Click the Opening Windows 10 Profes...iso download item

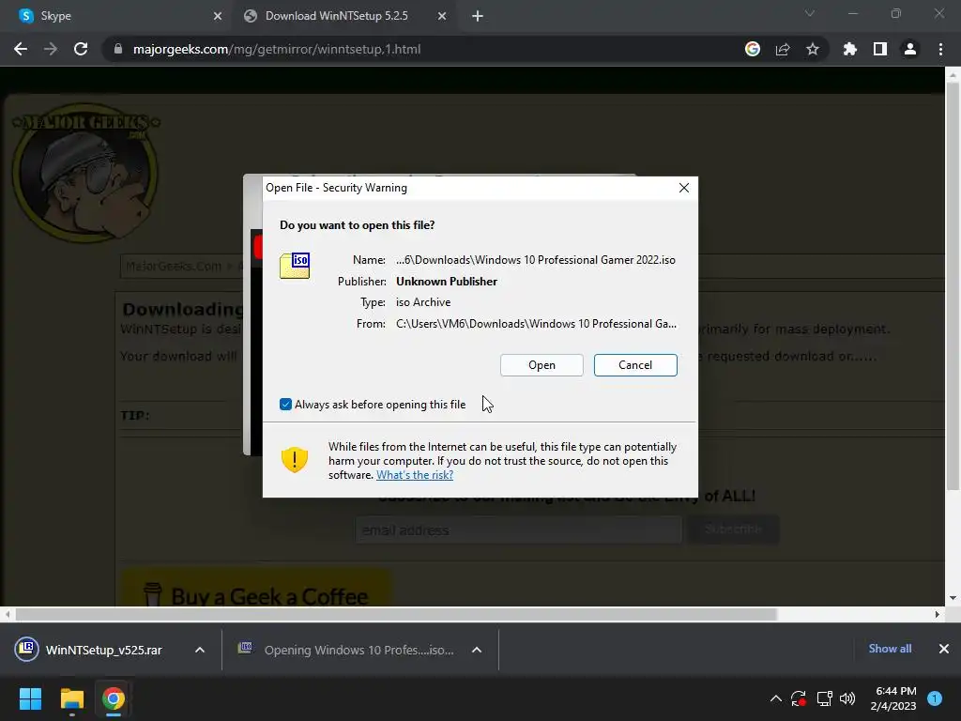(349, 650)
